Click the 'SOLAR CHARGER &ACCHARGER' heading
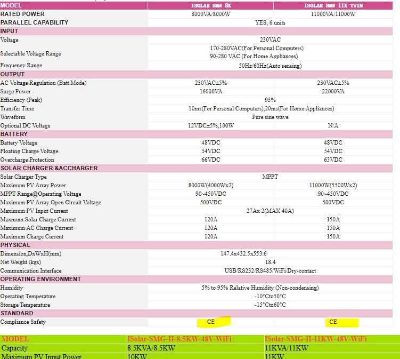 tap(49, 168)
